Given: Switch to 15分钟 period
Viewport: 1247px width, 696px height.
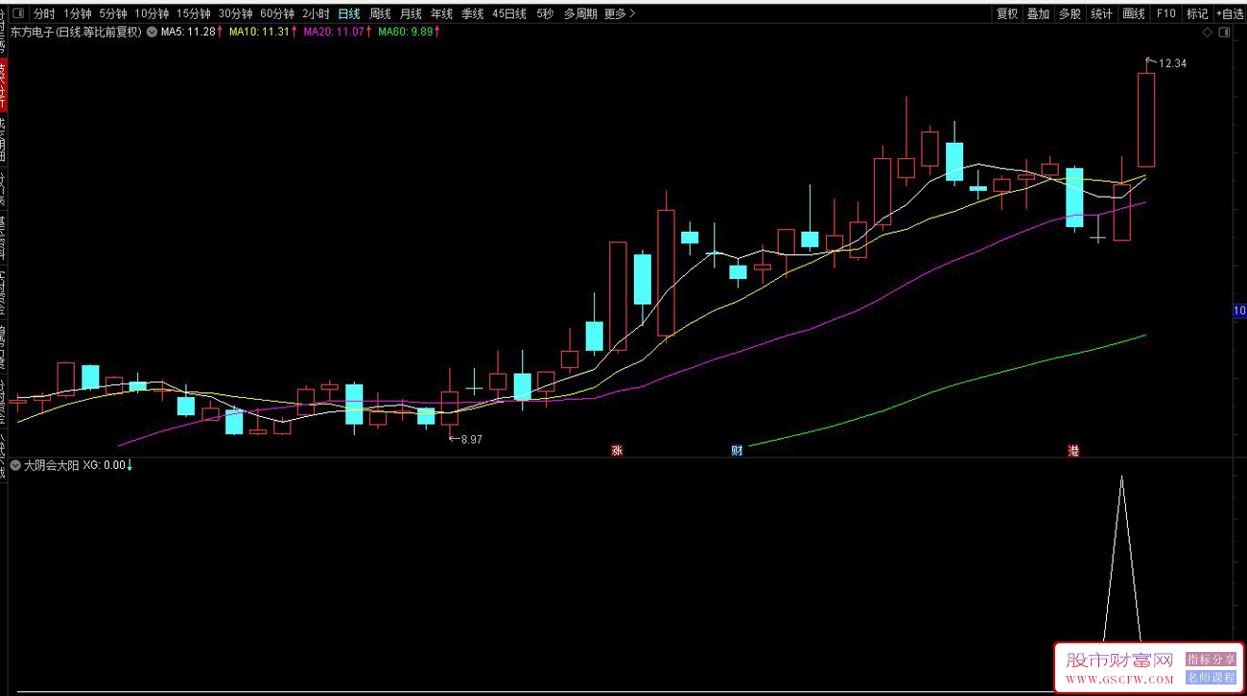Looking at the screenshot, I should (x=195, y=13).
